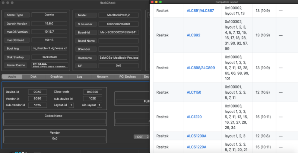The image size is (298, 153).
Task: Click the Darwin Version field 19.6.0
Action: point(49,23)
